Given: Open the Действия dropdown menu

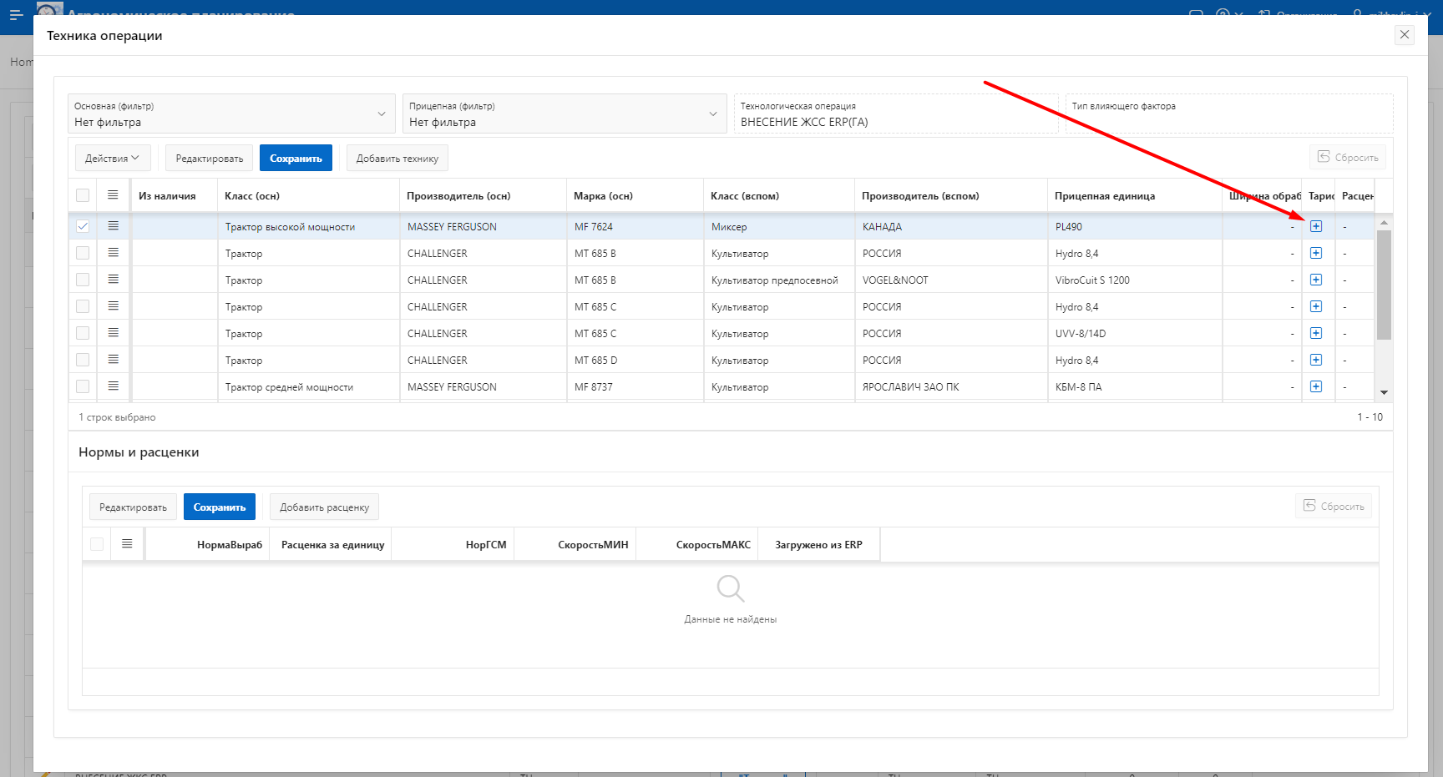Looking at the screenshot, I should [x=113, y=158].
